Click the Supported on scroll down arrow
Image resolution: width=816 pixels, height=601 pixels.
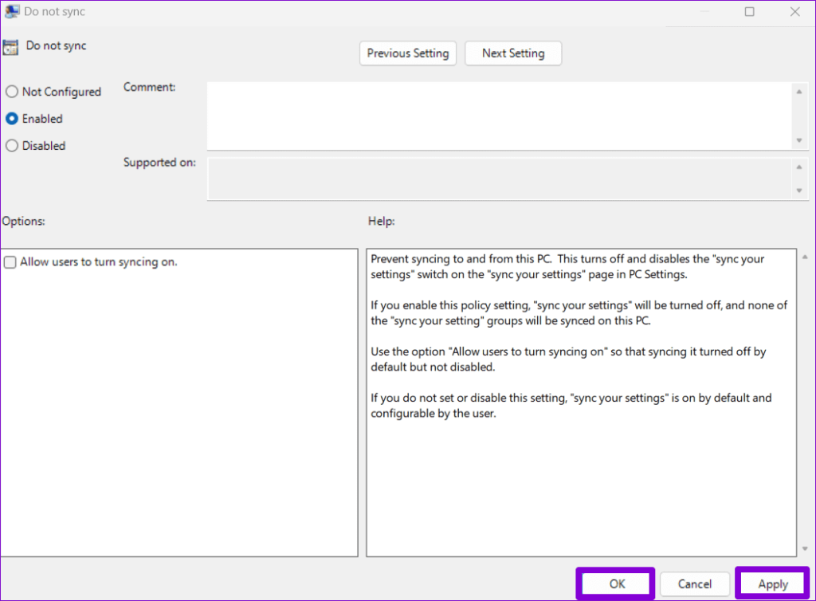(x=799, y=191)
